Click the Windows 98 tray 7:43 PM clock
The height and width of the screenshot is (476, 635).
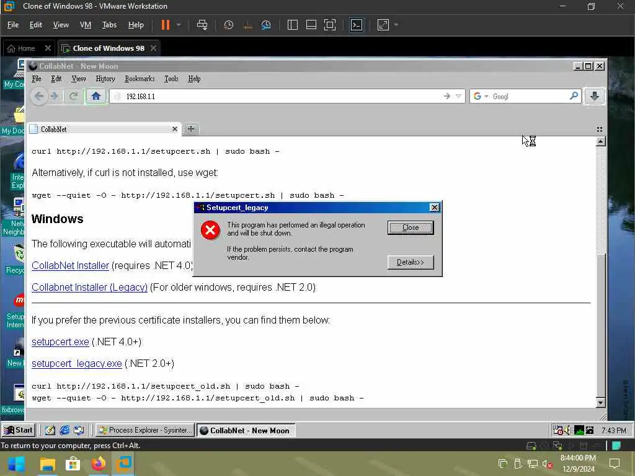click(x=613, y=430)
